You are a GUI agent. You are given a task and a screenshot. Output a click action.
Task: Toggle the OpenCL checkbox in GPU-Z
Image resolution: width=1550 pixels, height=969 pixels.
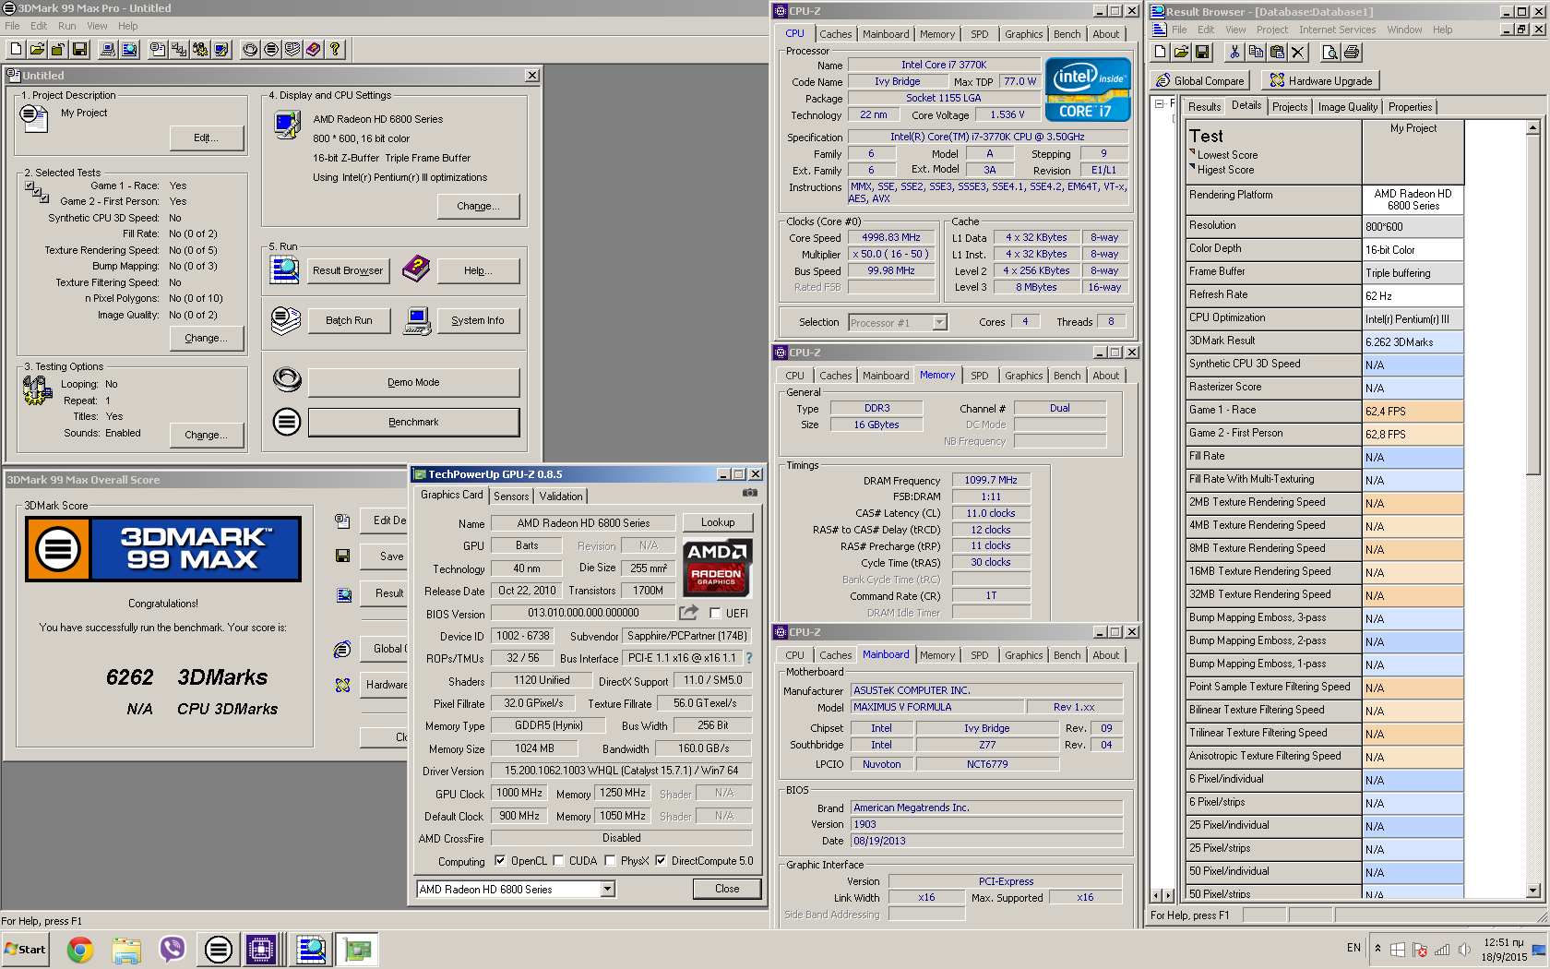pos(500,861)
